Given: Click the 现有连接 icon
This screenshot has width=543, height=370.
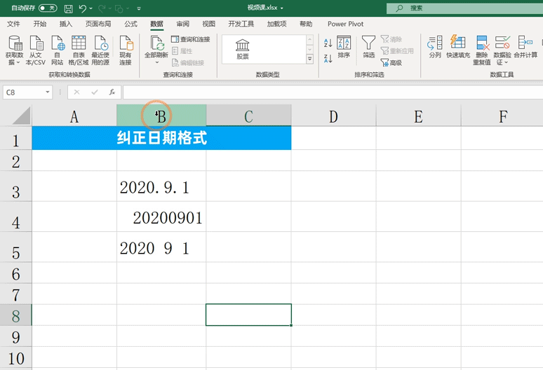Looking at the screenshot, I should coord(126,50).
